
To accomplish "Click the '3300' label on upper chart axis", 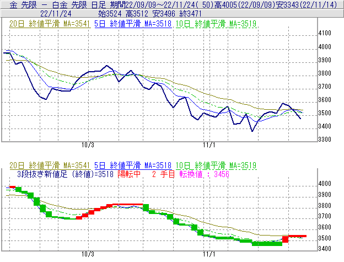I will 325,140.
